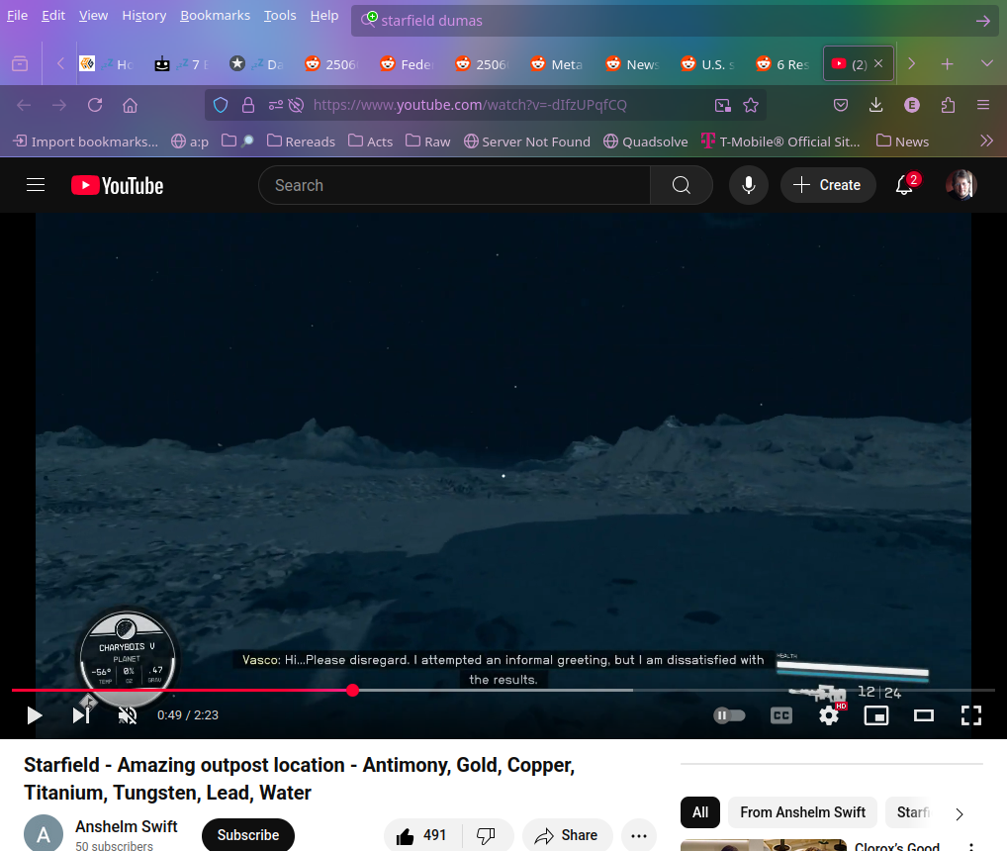Open YouTube notifications bell
The height and width of the screenshot is (851, 1007).
pyautogui.click(x=904, y=185)
